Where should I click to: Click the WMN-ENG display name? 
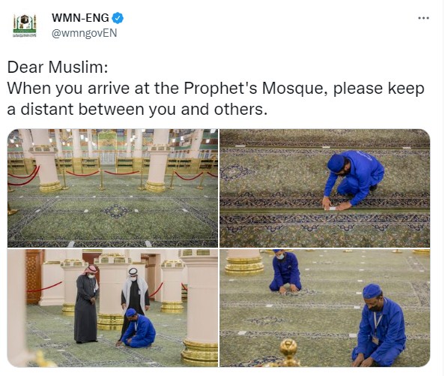coord(80,18)
